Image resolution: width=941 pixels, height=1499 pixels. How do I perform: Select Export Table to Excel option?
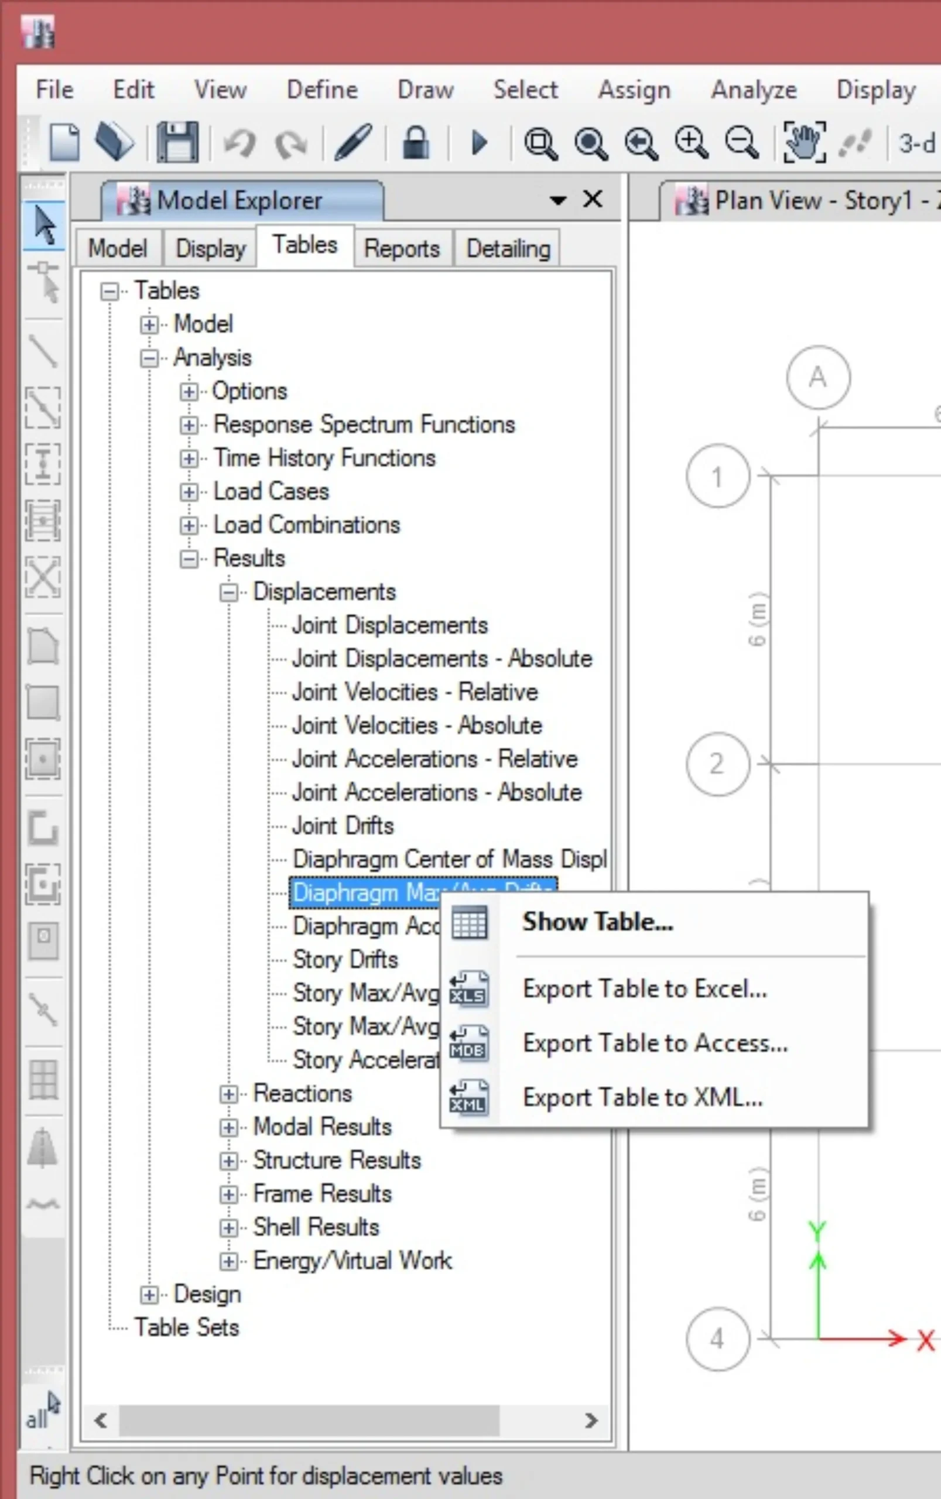644,989
